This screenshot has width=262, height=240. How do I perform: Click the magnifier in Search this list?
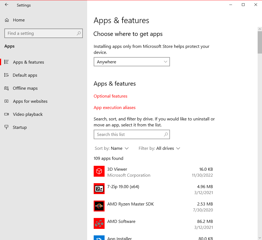166,135
